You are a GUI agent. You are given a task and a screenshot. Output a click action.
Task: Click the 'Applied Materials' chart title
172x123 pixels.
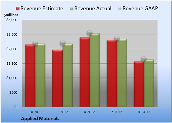pyautogui.click(x=40, y=119)
